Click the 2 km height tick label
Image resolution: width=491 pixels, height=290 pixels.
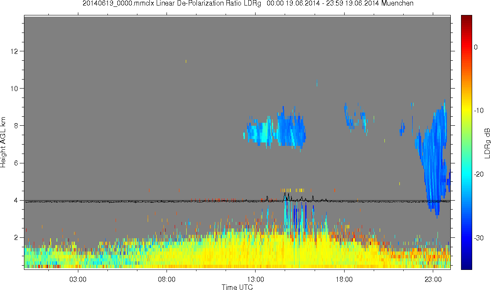pyautogui.click(x=16, y=238)
